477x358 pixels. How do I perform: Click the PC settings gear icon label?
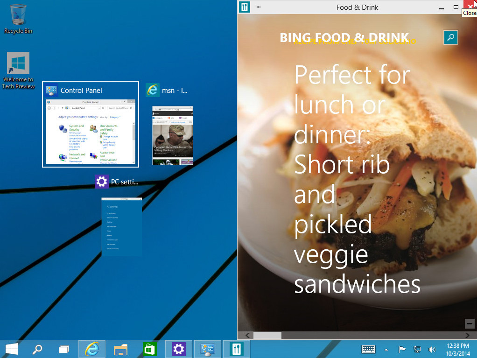click(102, 182)
